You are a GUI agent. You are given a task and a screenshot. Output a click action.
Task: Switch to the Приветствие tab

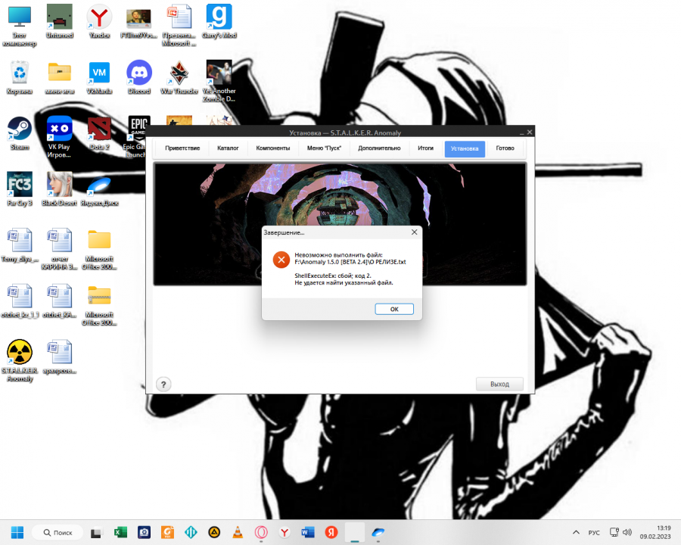[x=182, y=148]
